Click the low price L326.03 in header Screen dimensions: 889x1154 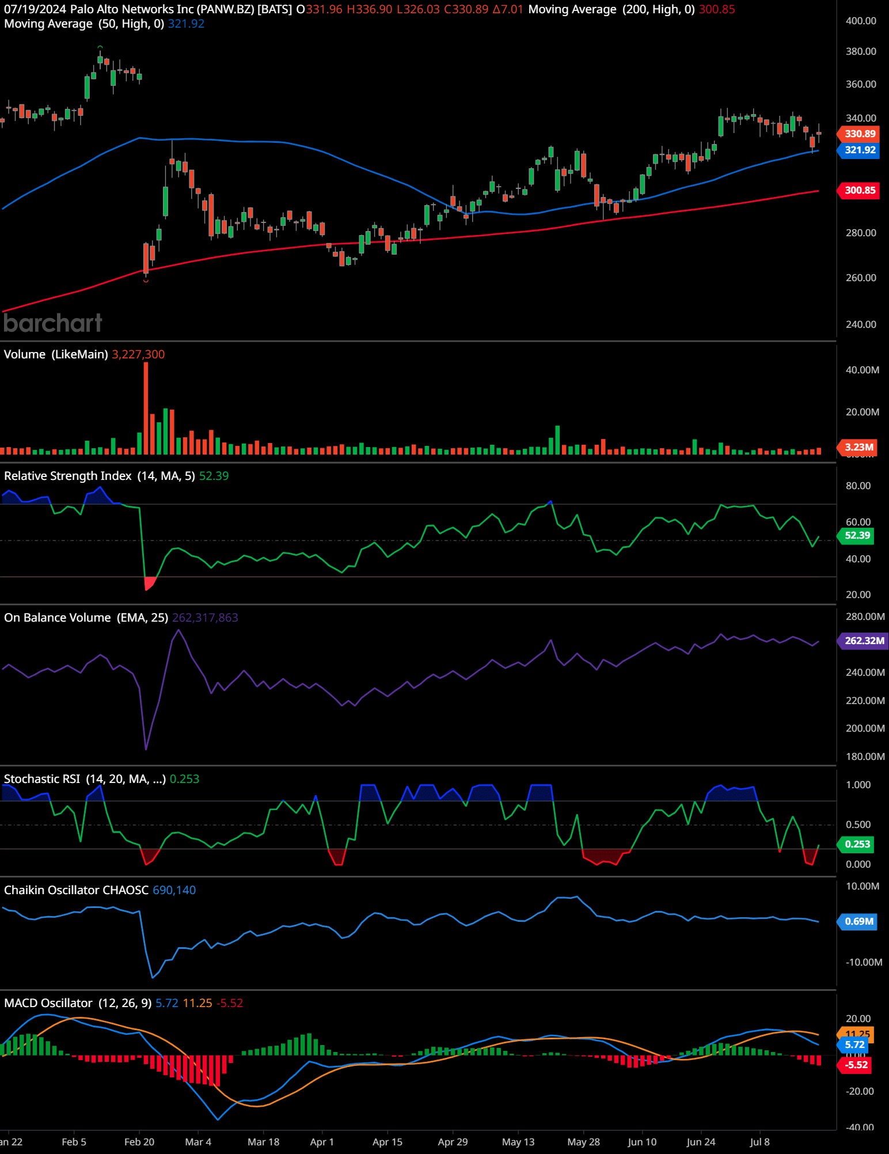418,9
